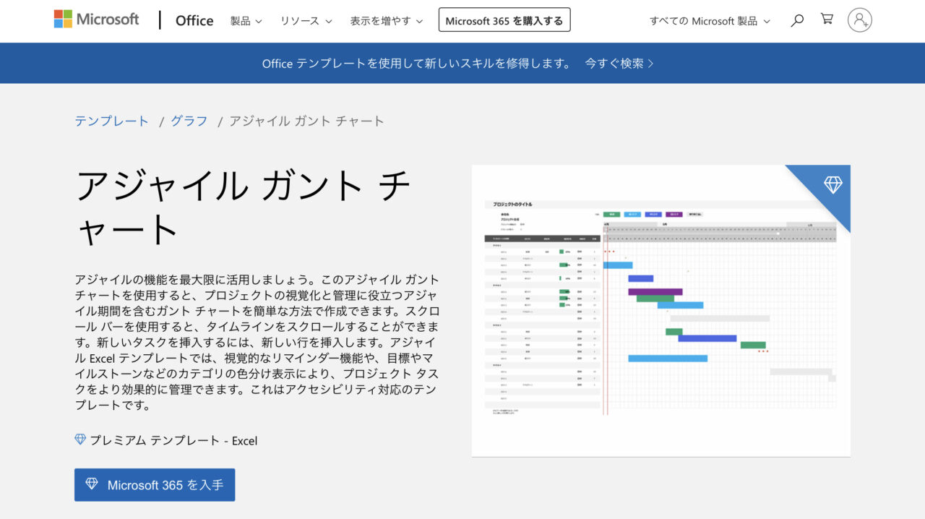Click the long grey bar in Gantt preview
This screenshot has height=519, width=925.
tap(719, 318)
